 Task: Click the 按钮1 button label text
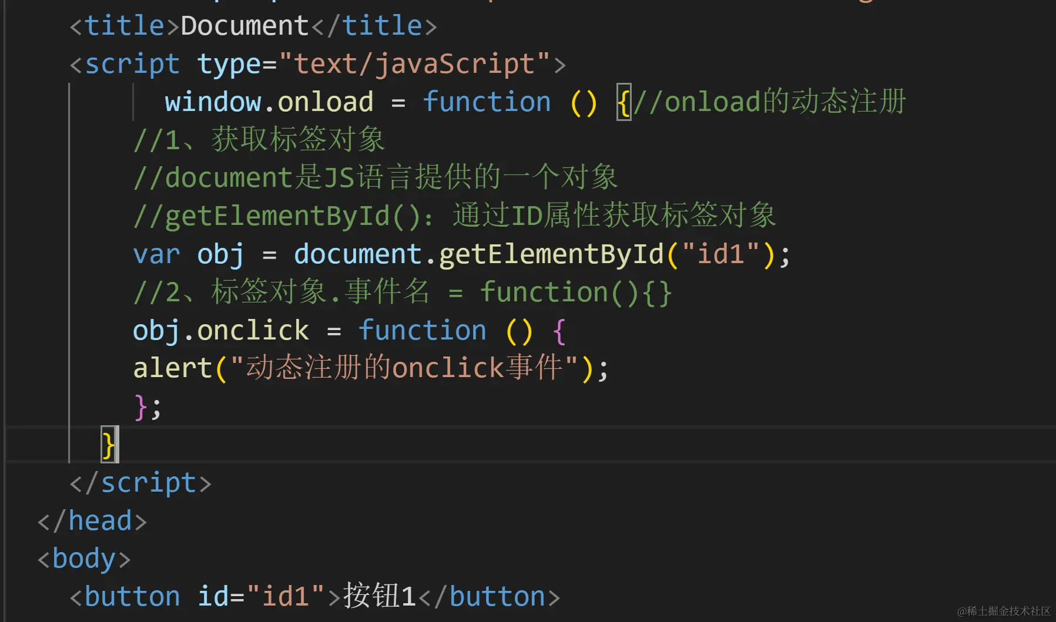pos(379,596)
